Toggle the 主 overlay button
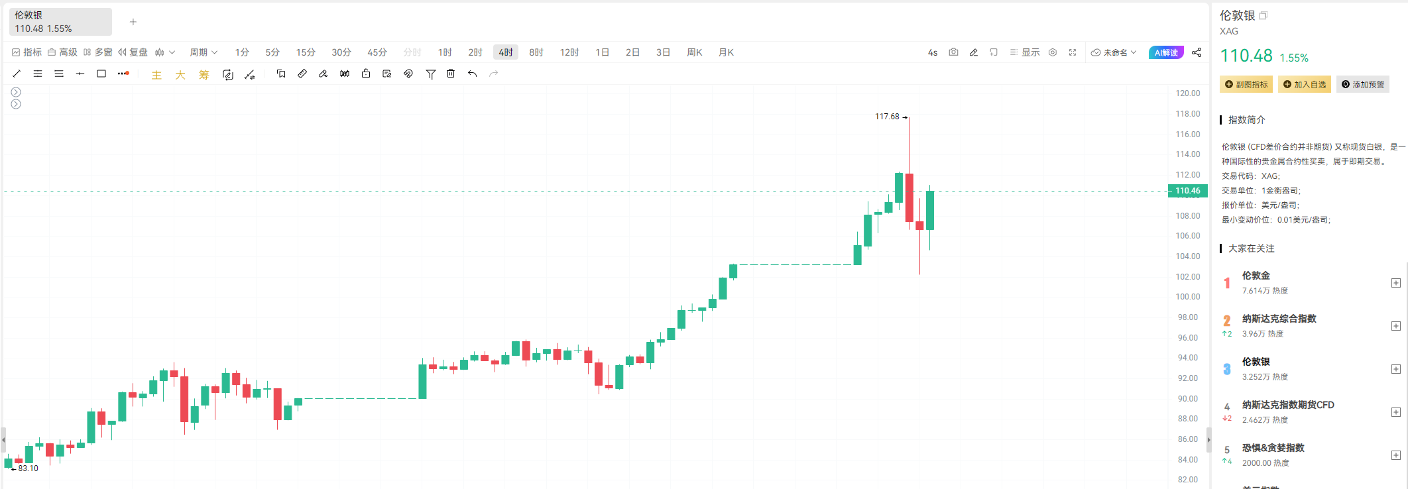Screen dimensions: 1408x489 (156, 75)
